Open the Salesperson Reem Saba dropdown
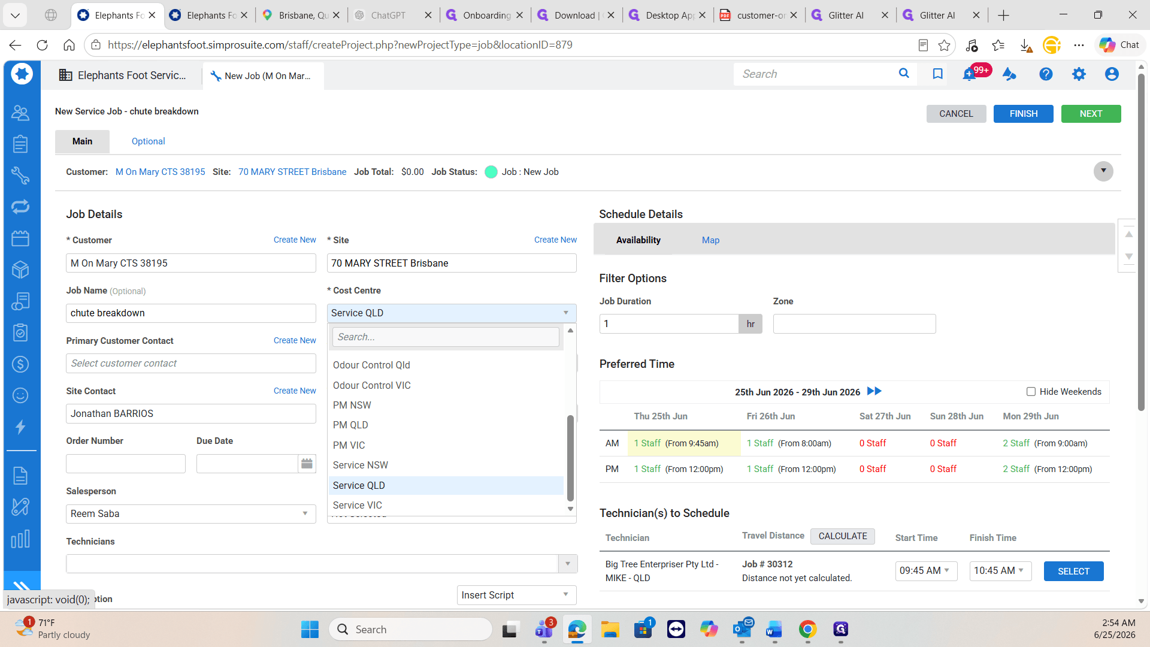 (190, 513)
